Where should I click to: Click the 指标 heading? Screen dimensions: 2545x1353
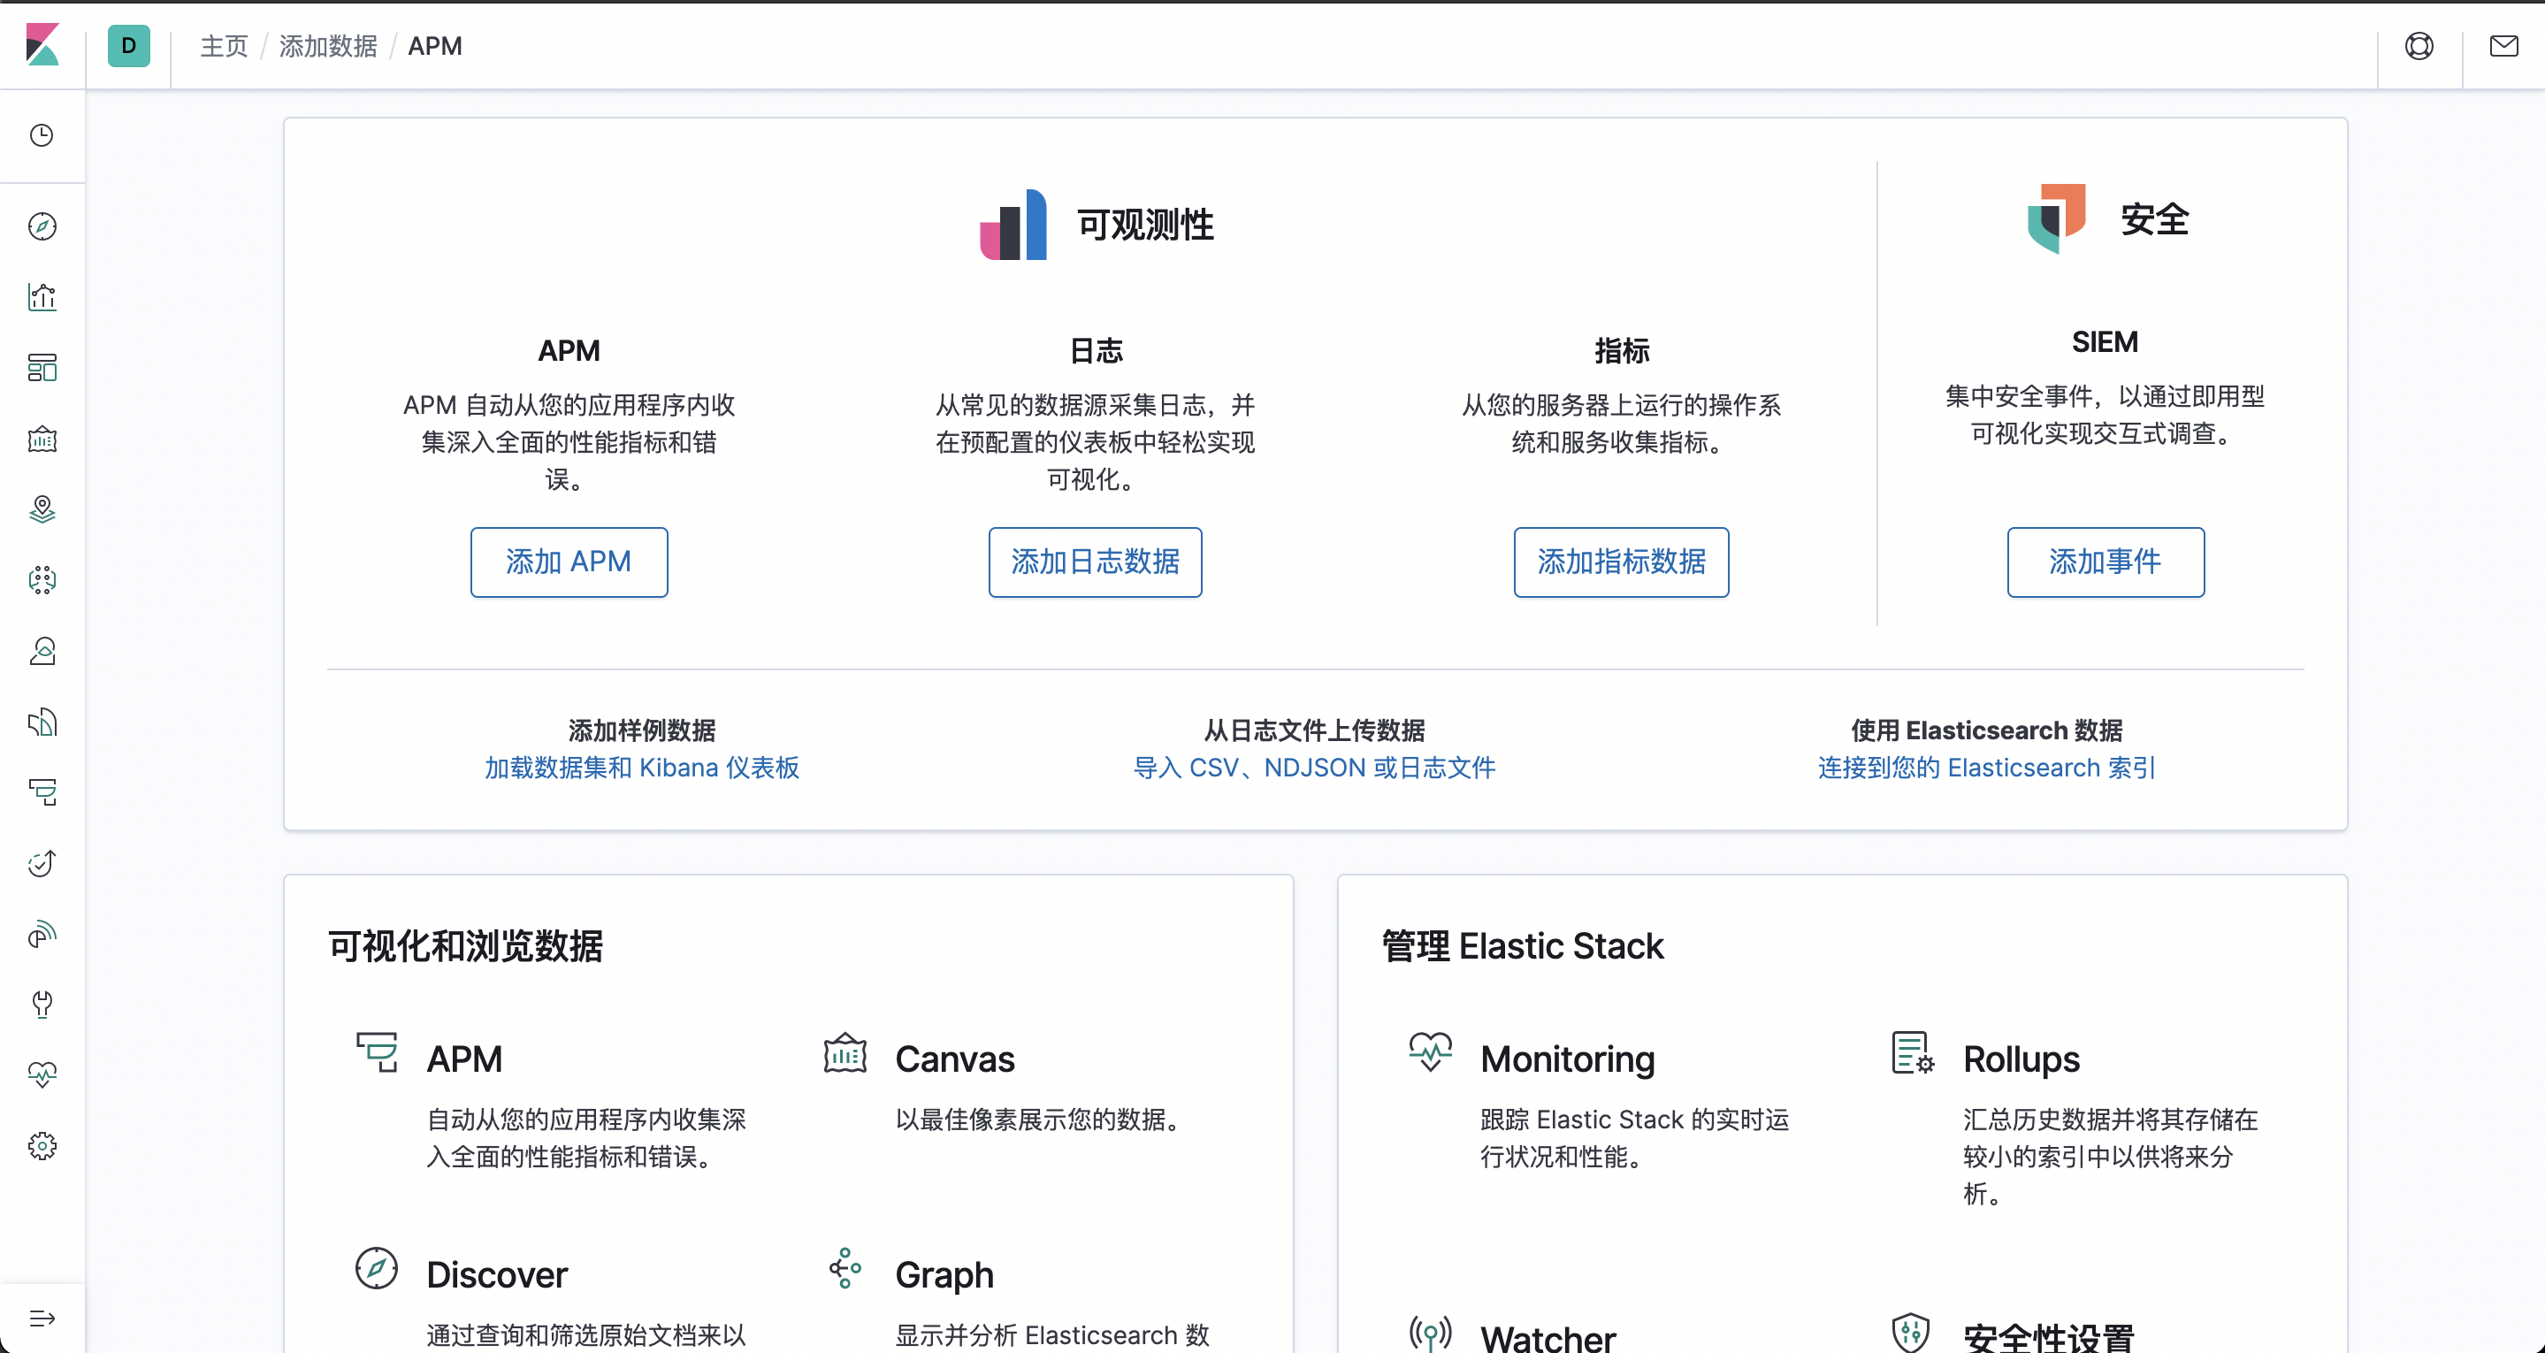(1621, 350)
